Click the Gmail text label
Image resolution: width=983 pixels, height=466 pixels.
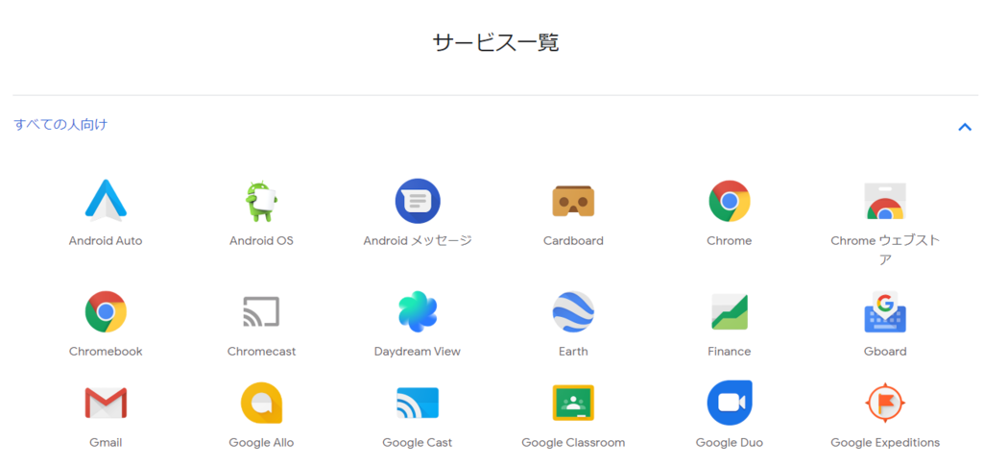(106, 443)
